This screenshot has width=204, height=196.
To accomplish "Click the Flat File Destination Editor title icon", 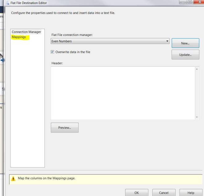I will [x=7, y=3].
